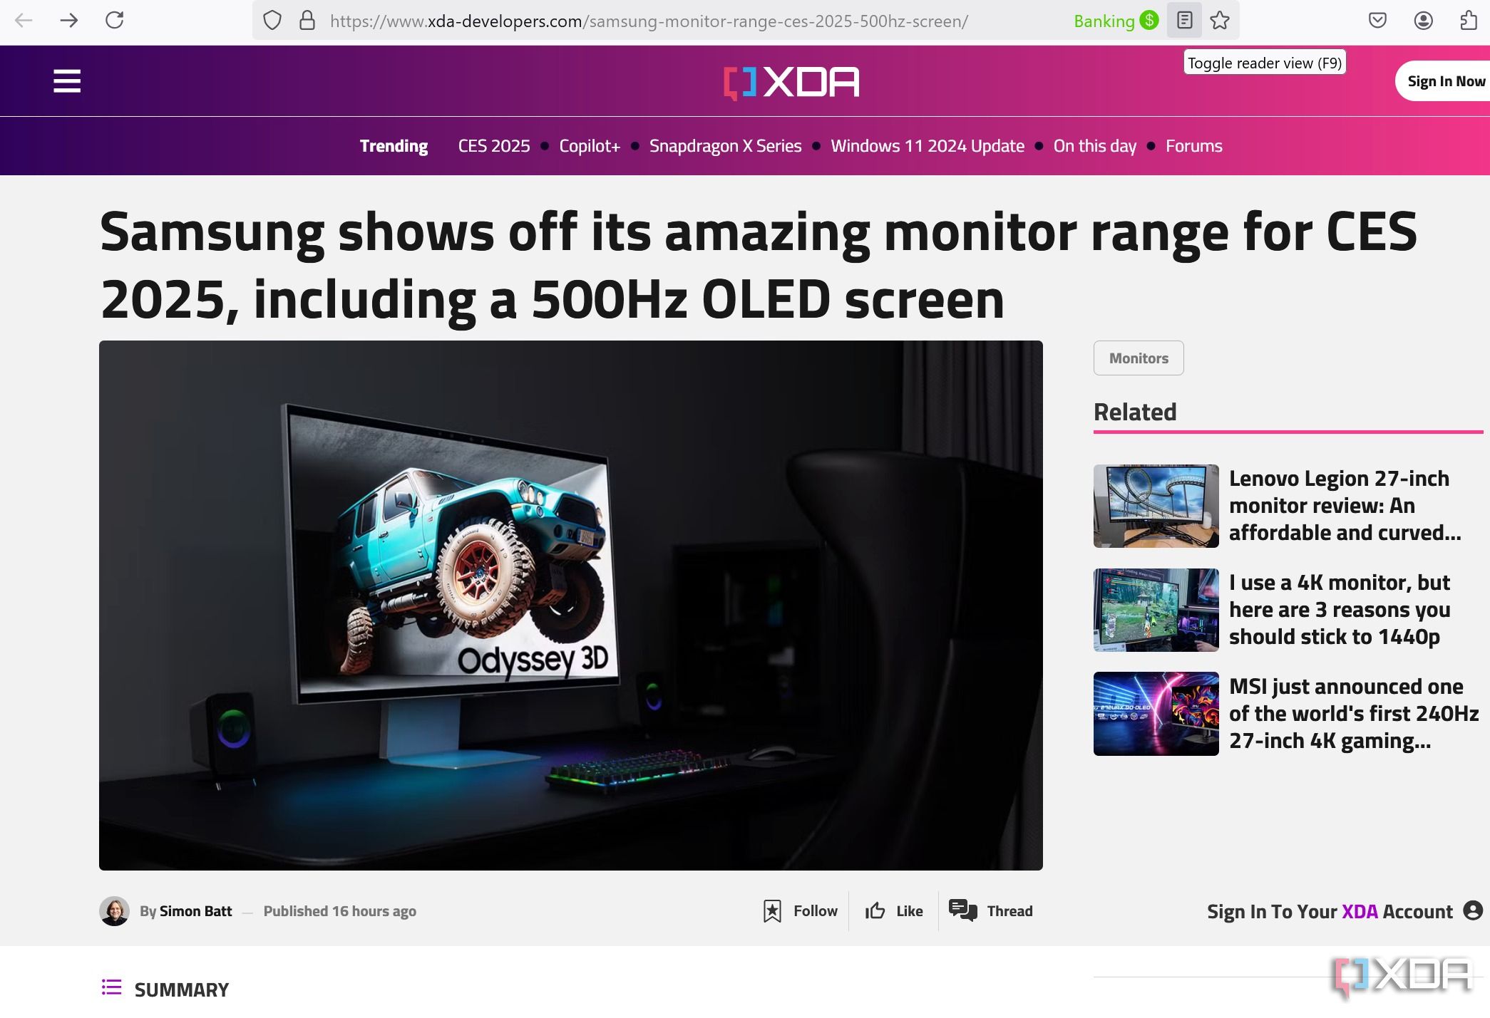1490x1018 pixels.
Task: Open the Forums link
Action: pyautogui.click(x=1194, y=146)
